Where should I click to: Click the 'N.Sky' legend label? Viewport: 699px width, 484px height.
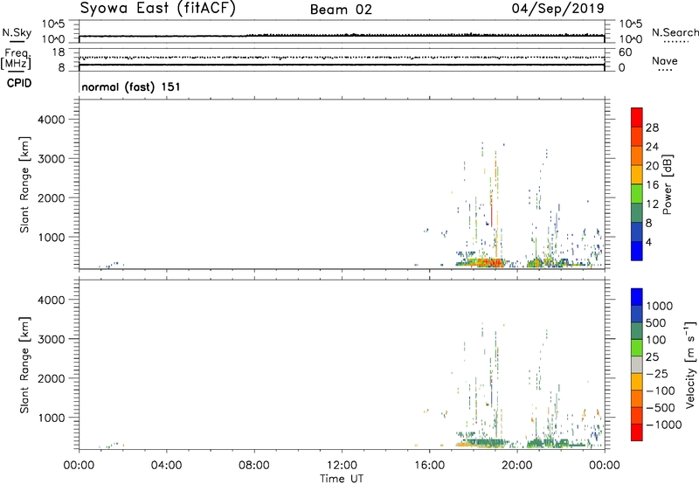(17, 32)
